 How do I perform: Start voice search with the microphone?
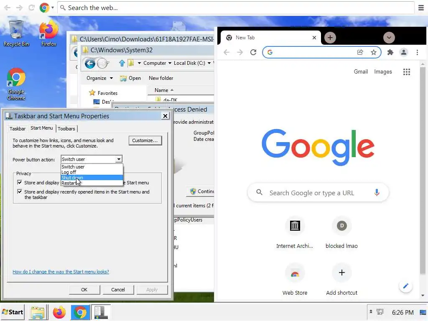(377, 193)
